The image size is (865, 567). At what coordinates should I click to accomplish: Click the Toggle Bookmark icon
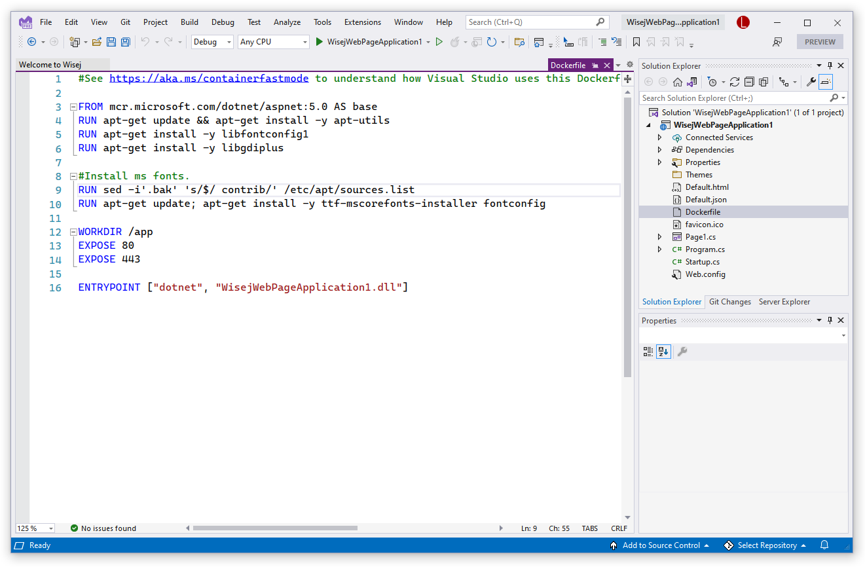click(636, 42)
